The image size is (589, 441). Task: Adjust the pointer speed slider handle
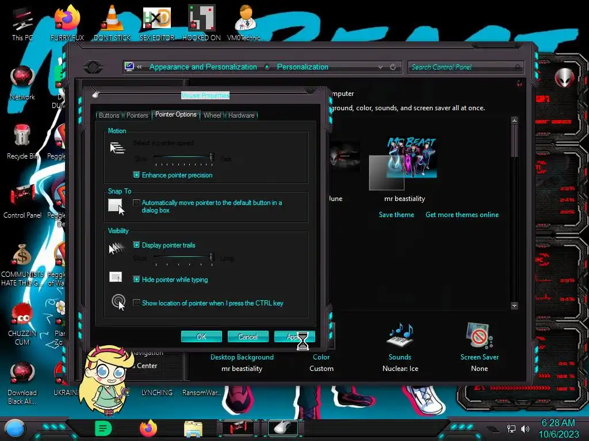(x=212, y=156)
